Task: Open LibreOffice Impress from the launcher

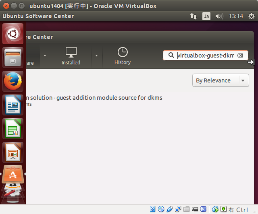Action: click(13, 152)
